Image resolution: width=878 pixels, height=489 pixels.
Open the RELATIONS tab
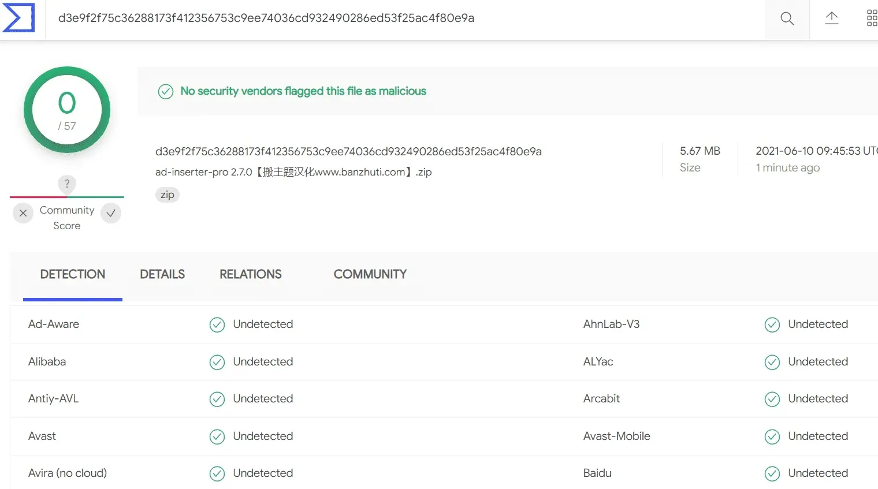[251, 274]
